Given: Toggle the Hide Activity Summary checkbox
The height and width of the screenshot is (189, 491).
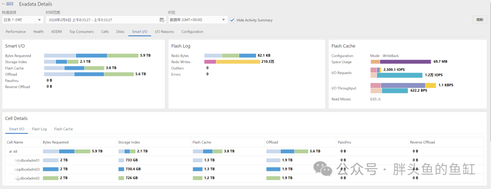Looking at the screenshot, I should tap(232, 20).
